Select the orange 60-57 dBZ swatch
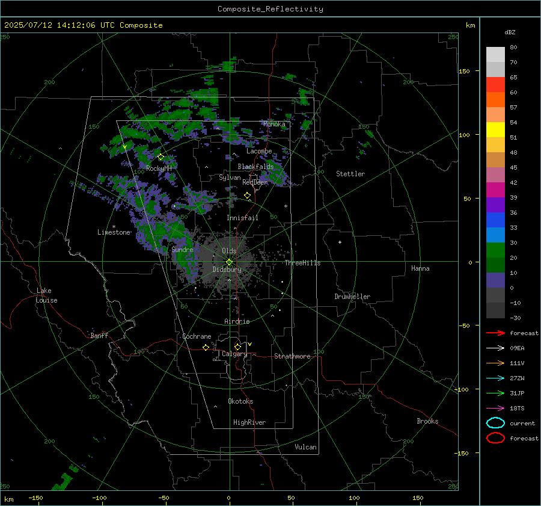The image size is (541, 506). 495,99
